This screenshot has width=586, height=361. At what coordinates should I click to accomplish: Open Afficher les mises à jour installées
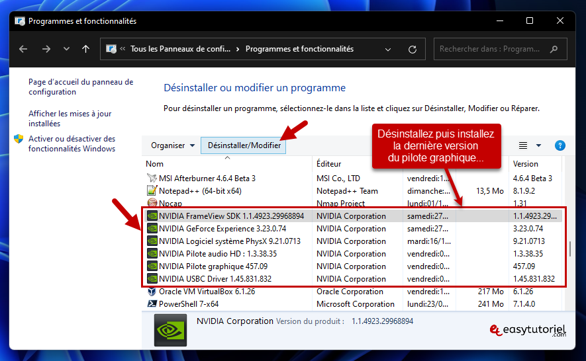70,118
